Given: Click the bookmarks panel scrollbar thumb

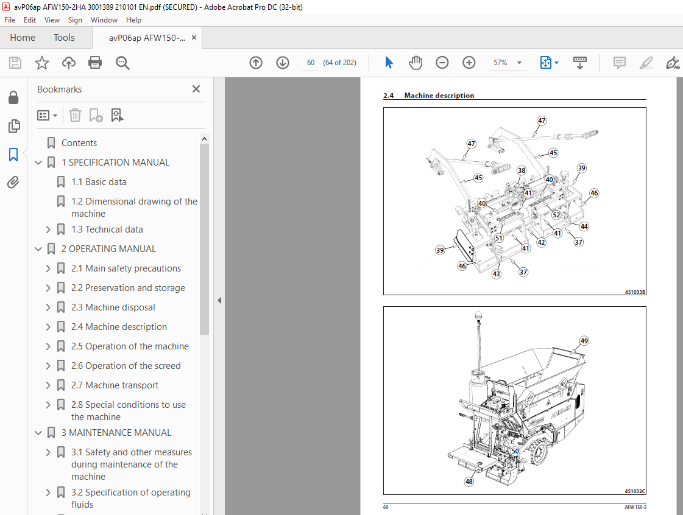Looking at the screenshot, I should (204, 239).
